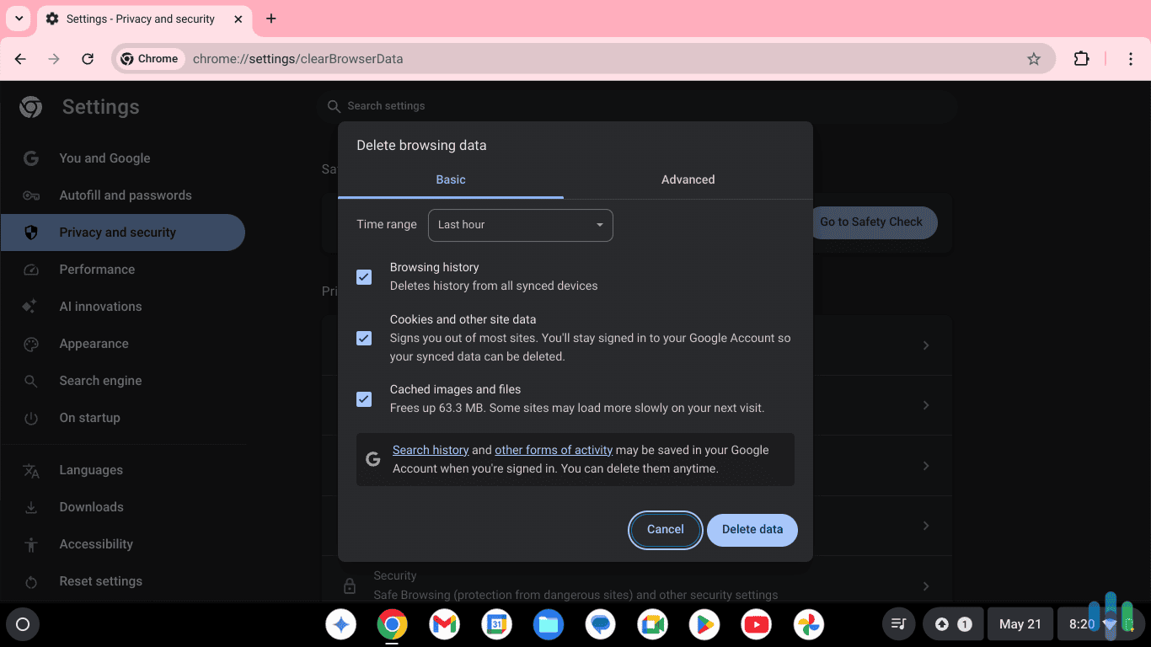
Task: Uncheck Cached images and files
Action: pyautogui.click(x=363, y=398)
